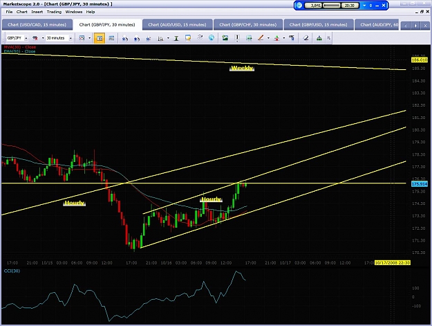Switch to the GBP/USD 15 minutes chart tab
432x326 pixels.
coord(318,24)
